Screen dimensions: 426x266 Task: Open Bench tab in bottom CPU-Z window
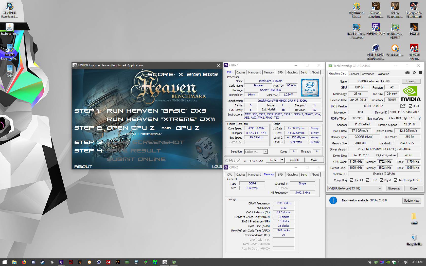[304, 175]
